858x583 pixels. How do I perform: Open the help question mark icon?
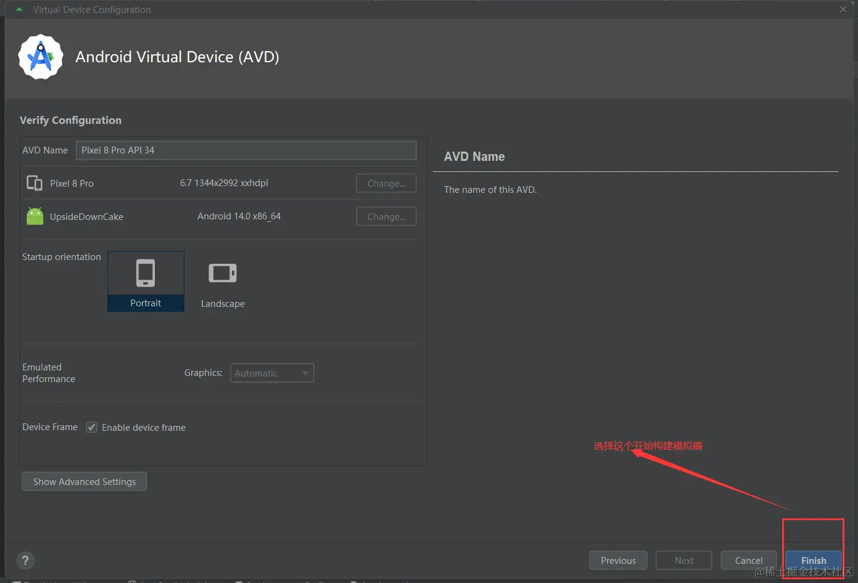click(25, 560)
